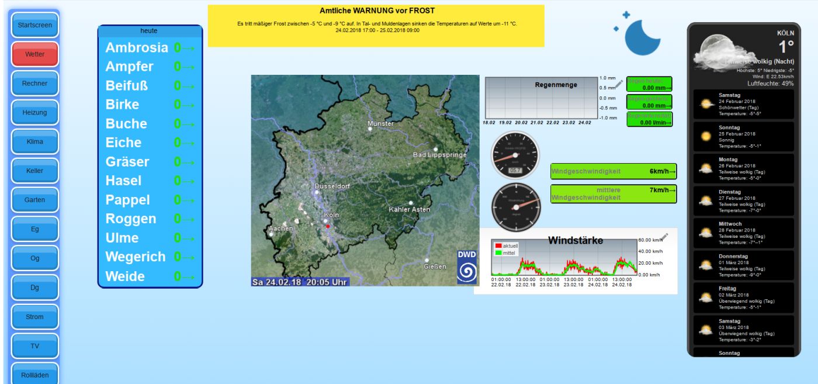Go to the Garten section

[x=35, y=200]
